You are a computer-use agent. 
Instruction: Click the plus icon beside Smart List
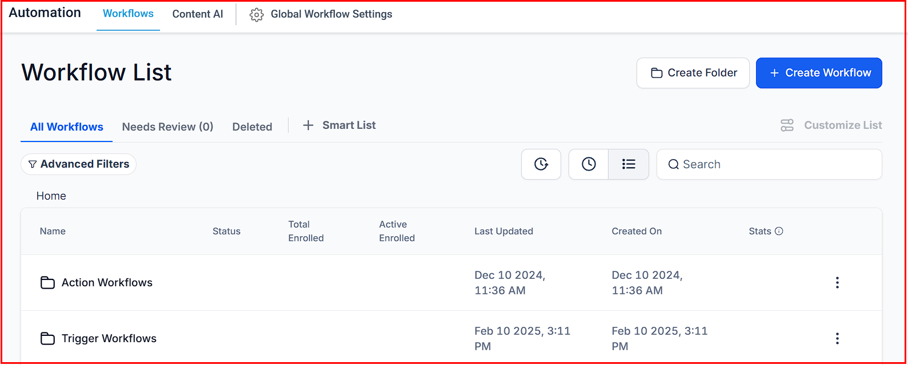pos(308,125)
